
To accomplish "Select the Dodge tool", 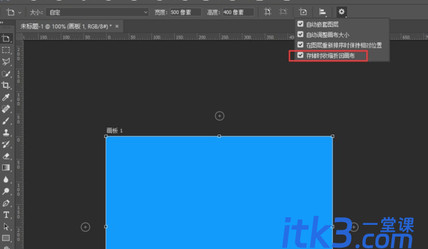I will click(6, 191).
